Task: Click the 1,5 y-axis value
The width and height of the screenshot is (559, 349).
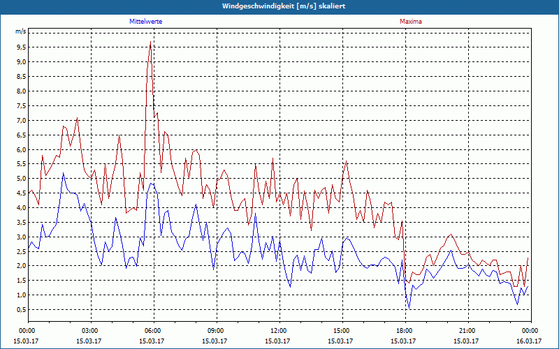Action: [22, 281]
